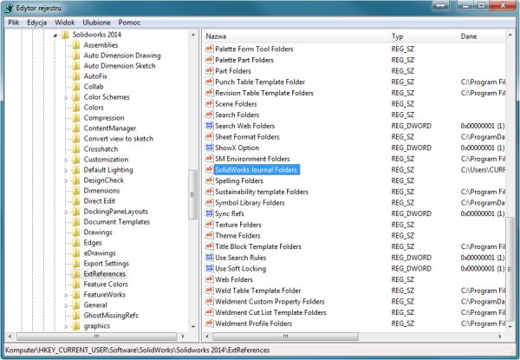The image size is (520, 360).
Task: Click the string icon beside Web Folders
Action: tap(209, 279)
